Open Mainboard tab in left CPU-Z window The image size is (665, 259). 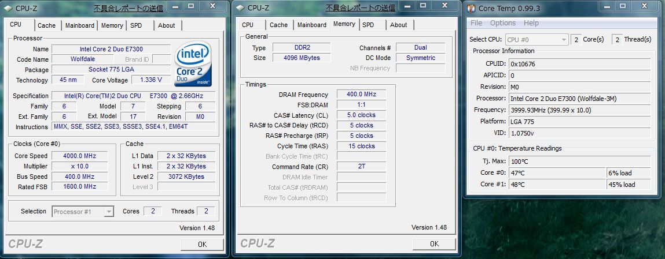coord(80,25)
